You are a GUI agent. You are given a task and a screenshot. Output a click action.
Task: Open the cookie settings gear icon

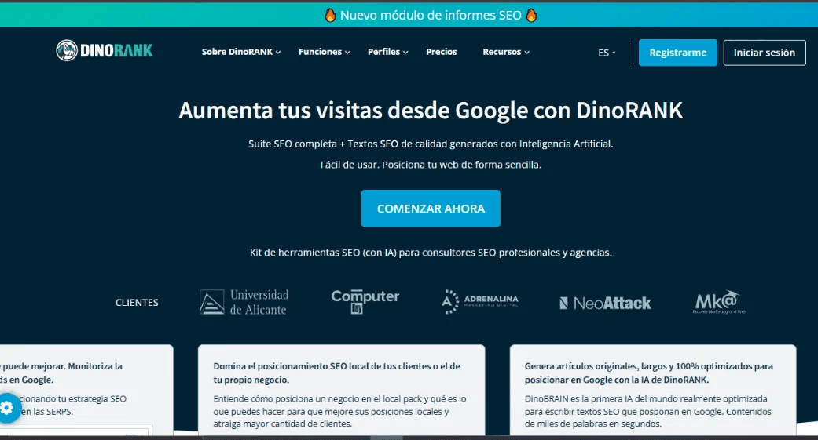pyautogui.click(x=7, y=408)
